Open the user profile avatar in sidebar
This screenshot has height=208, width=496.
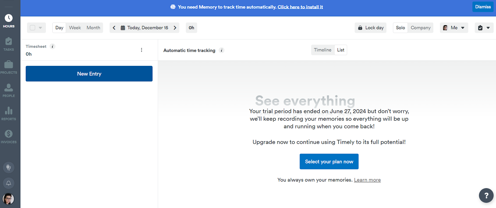coord(8,199)
